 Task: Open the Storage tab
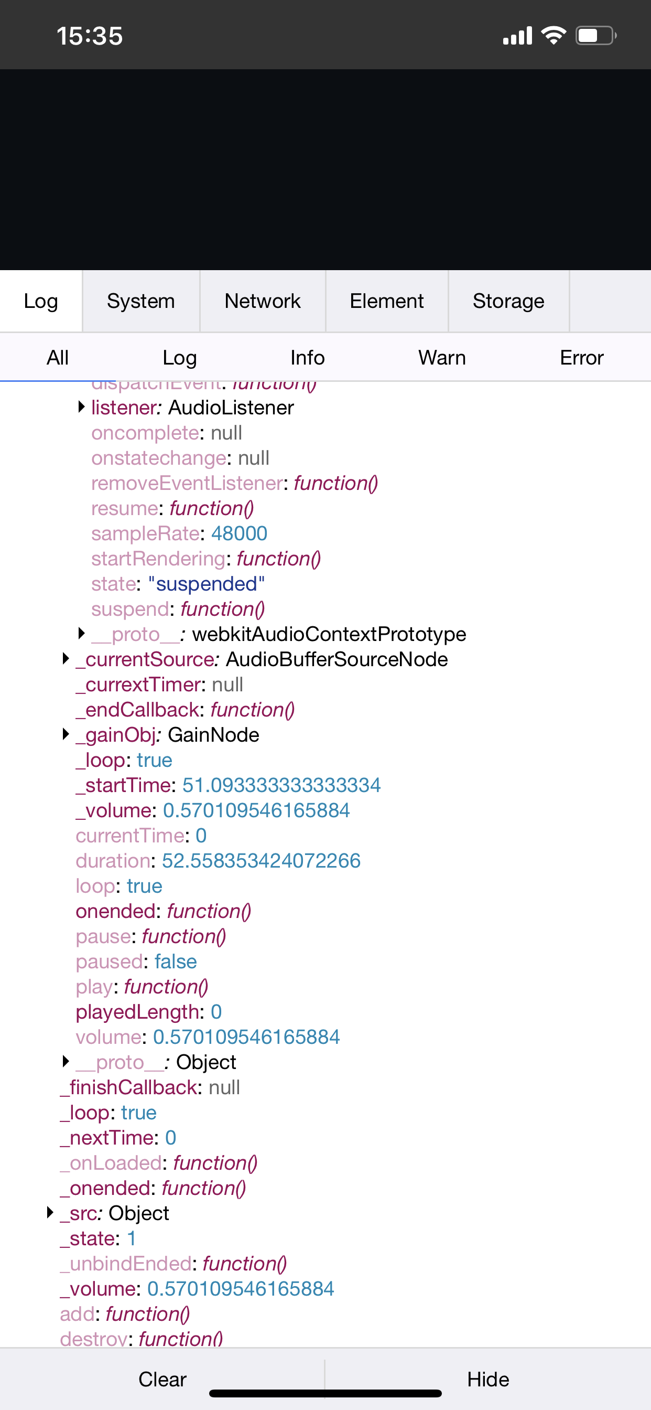click(x=508, y=301)
